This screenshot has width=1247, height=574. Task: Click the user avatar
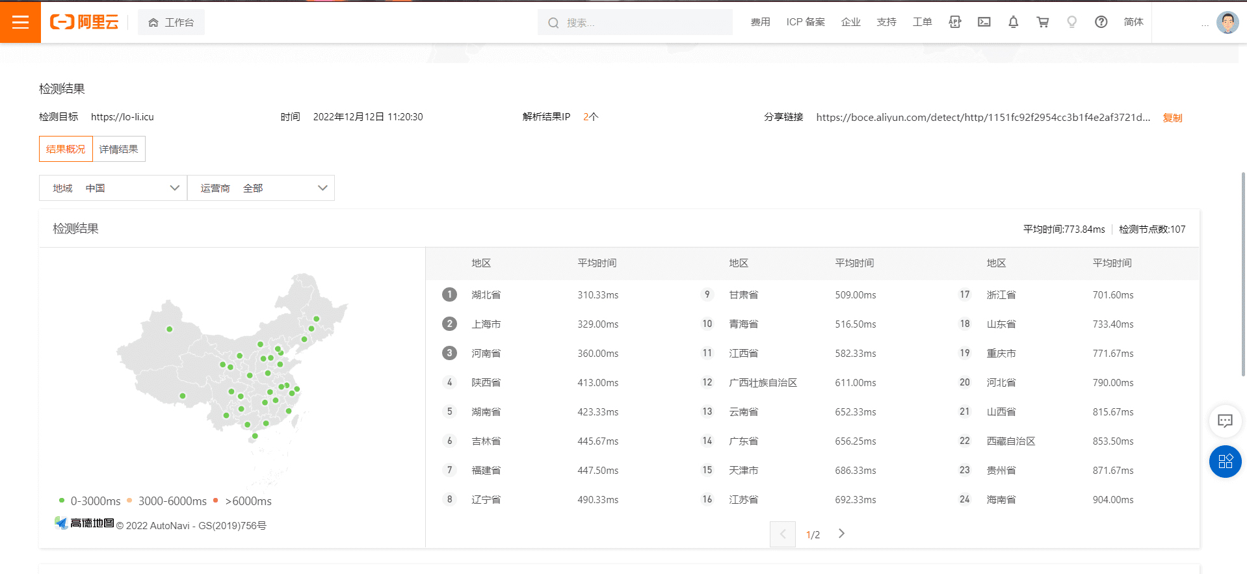[x=1227, y=22]
